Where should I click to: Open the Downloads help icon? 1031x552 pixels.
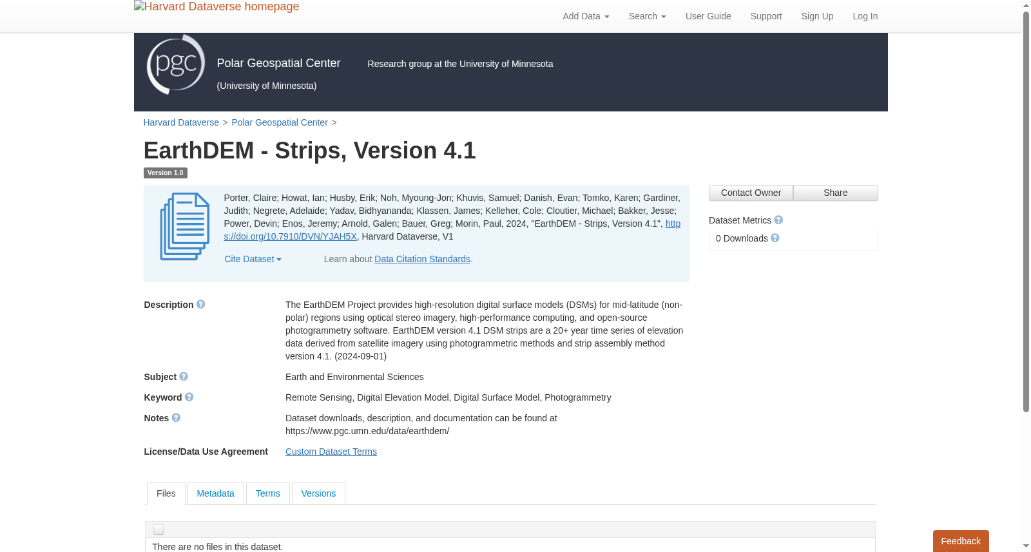(775, 238)
